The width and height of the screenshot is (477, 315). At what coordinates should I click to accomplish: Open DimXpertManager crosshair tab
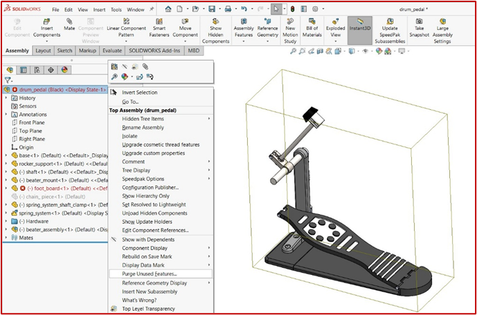tap(51, 70)
